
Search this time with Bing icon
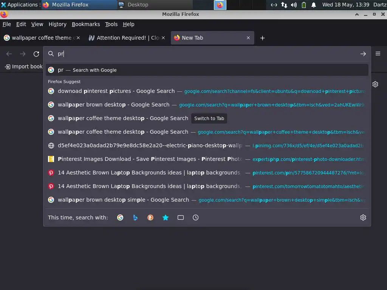[135, 217]
